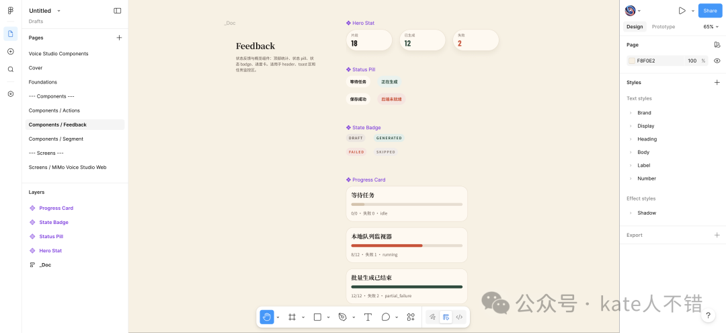726x333 pixels.
Task: Expand the Brand text style group
Action: pos(631,113)
